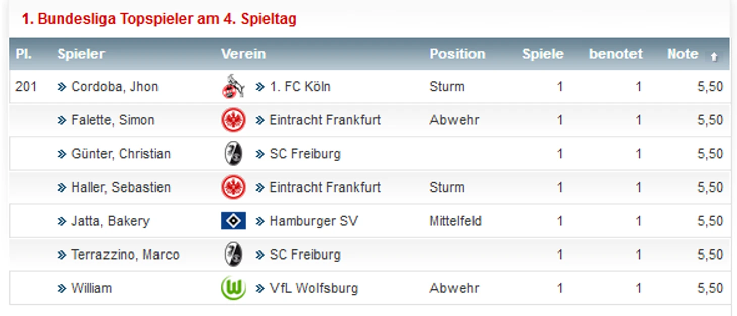
Task: Sort by Spiele column header
Action: [543, 54]
